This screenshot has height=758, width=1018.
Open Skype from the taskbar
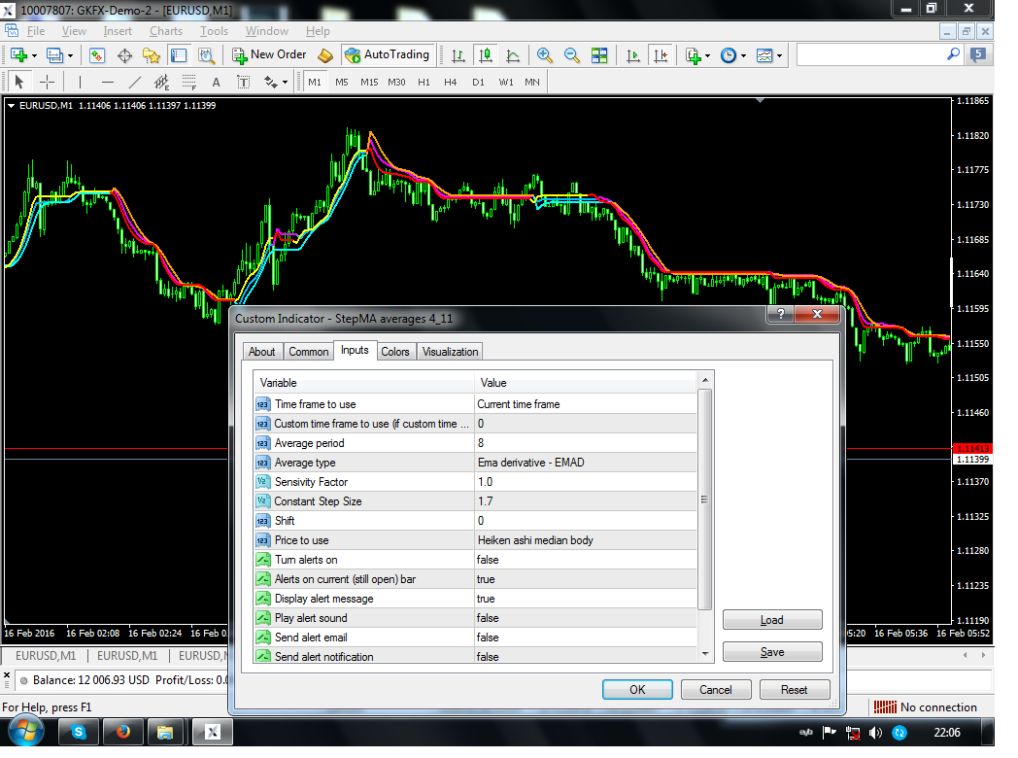tap(79, 732)
